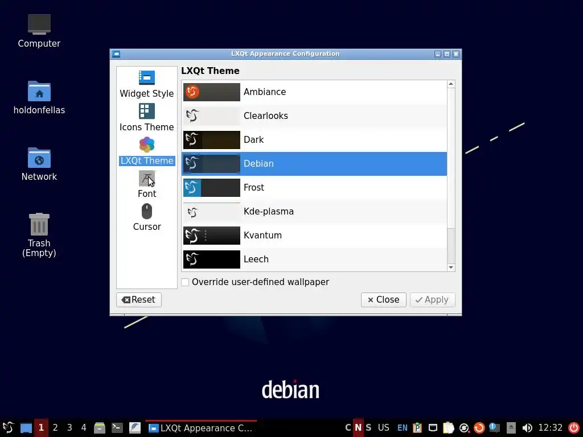The image size is (583, 437).
Task: Select the LXQt Theme sidebar entry
Action: click(146, 151)
